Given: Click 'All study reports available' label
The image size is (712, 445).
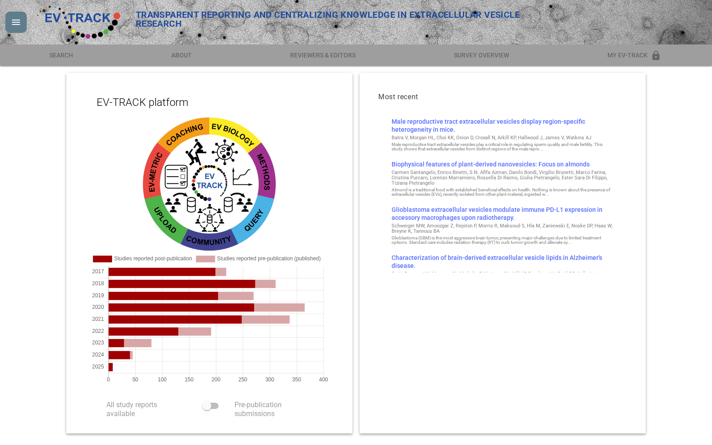Looking at the screenshot, I should click(132, 409).
